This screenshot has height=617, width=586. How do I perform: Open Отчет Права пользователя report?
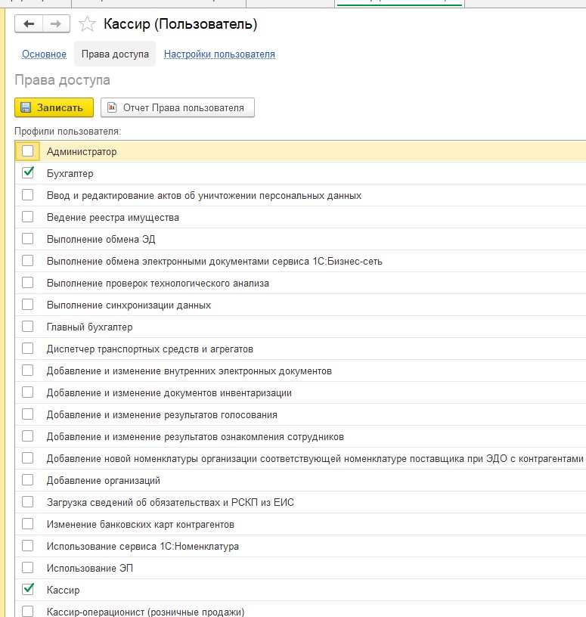(x=178, y=107)
